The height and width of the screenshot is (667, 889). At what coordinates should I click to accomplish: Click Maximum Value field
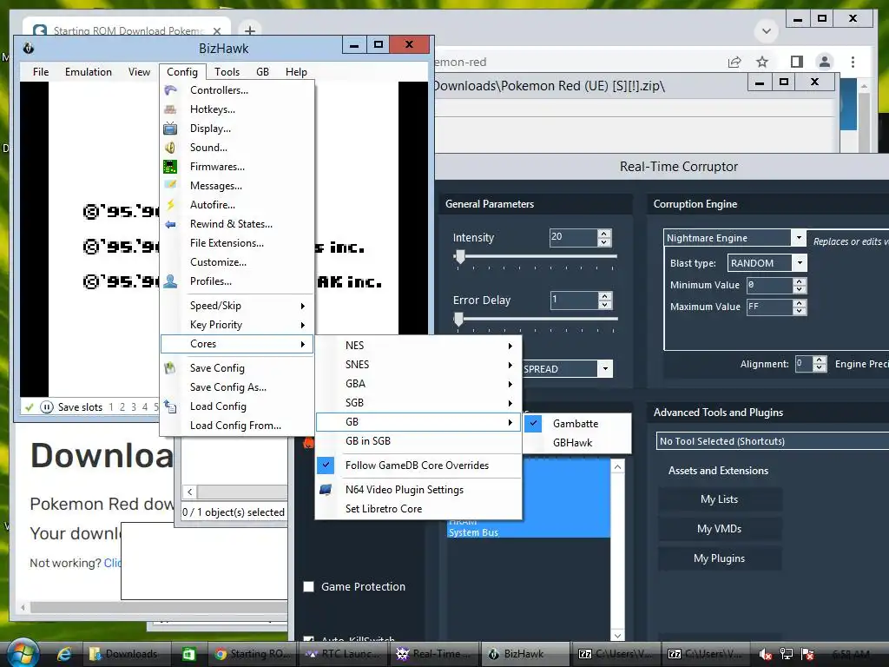pyautogui.click(x=769, y=307)
